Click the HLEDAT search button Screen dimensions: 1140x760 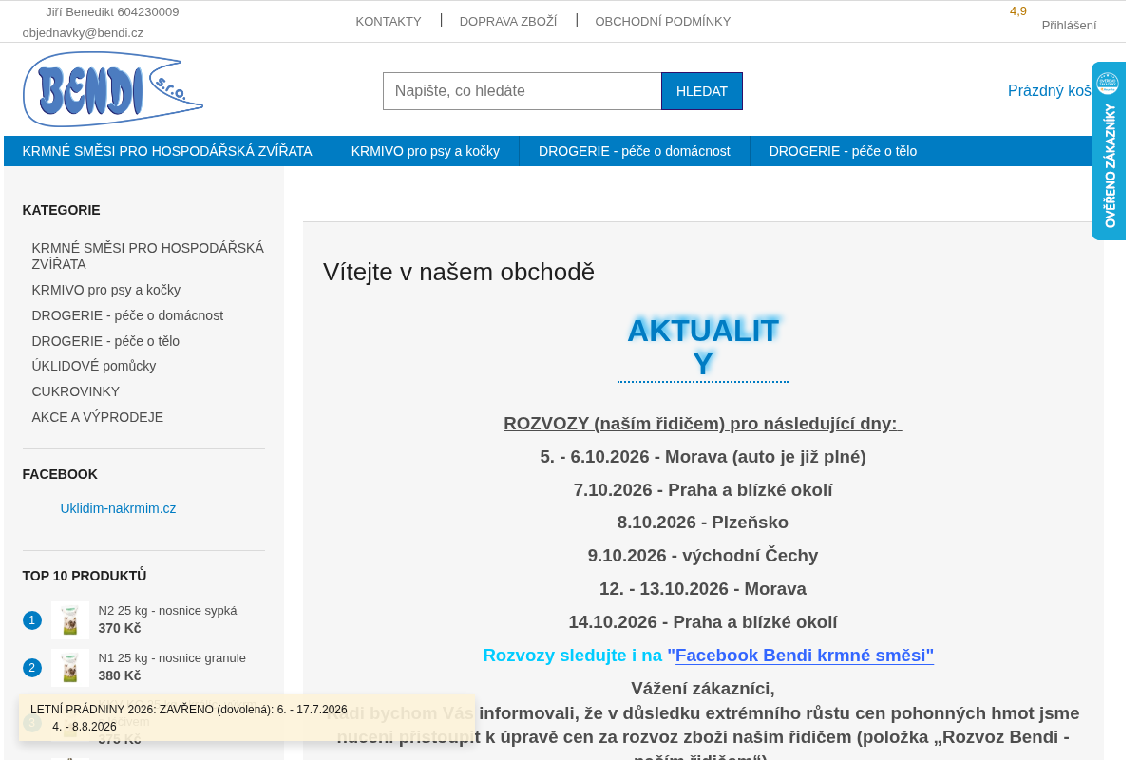(702, 91)
